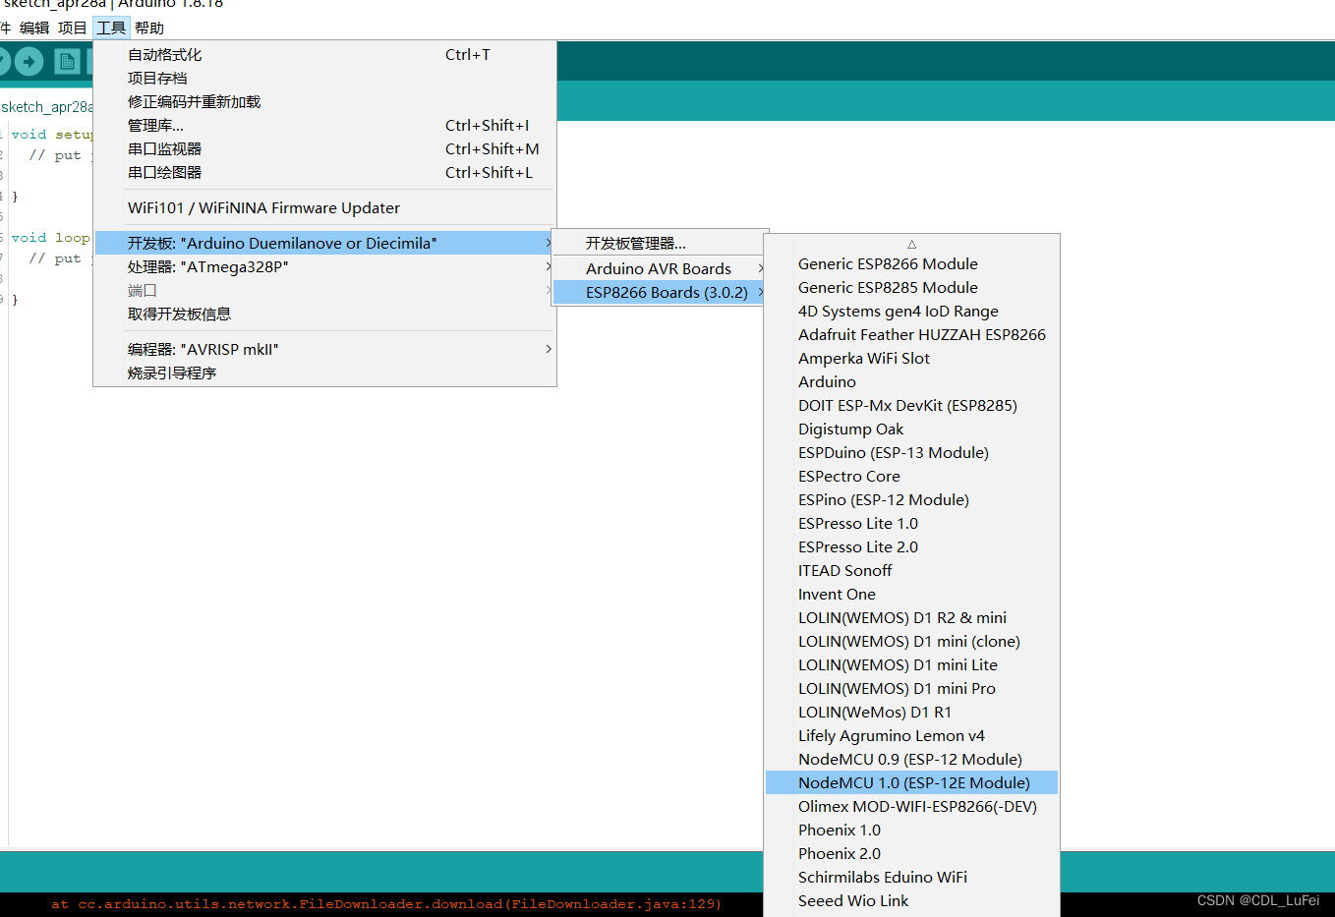Open 管理库... entry

pos(325,126)
